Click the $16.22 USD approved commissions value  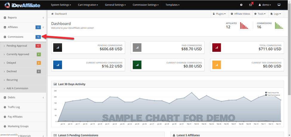coord(112,66)
